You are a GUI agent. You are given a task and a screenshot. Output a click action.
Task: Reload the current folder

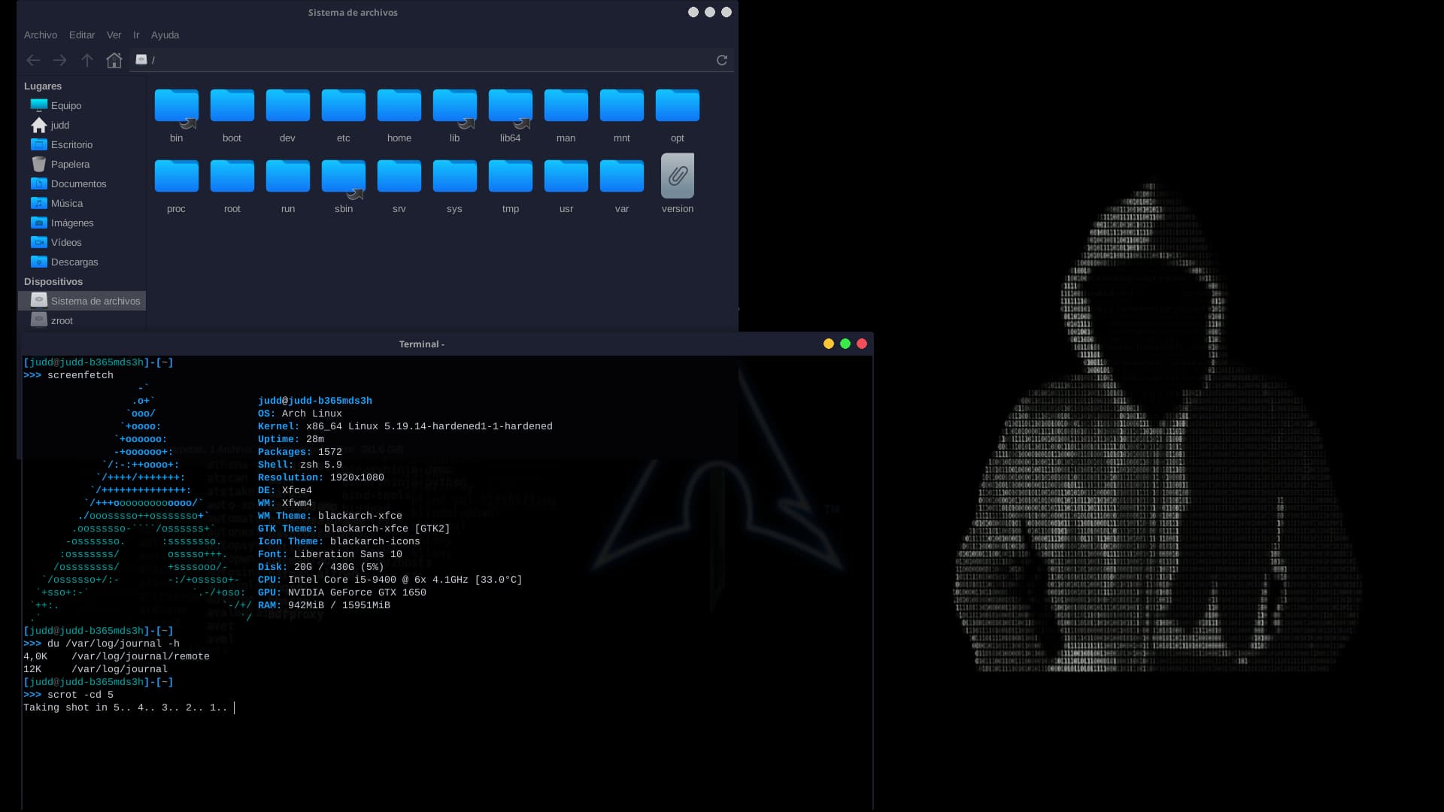[722, 60]
